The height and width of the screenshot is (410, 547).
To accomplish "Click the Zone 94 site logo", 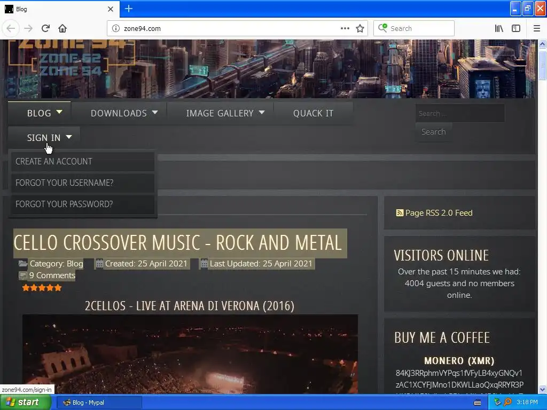I will (x=72, y=58).
